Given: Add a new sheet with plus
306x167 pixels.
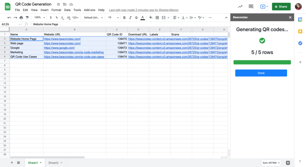Looking at the screenshot, I should 12,163.
